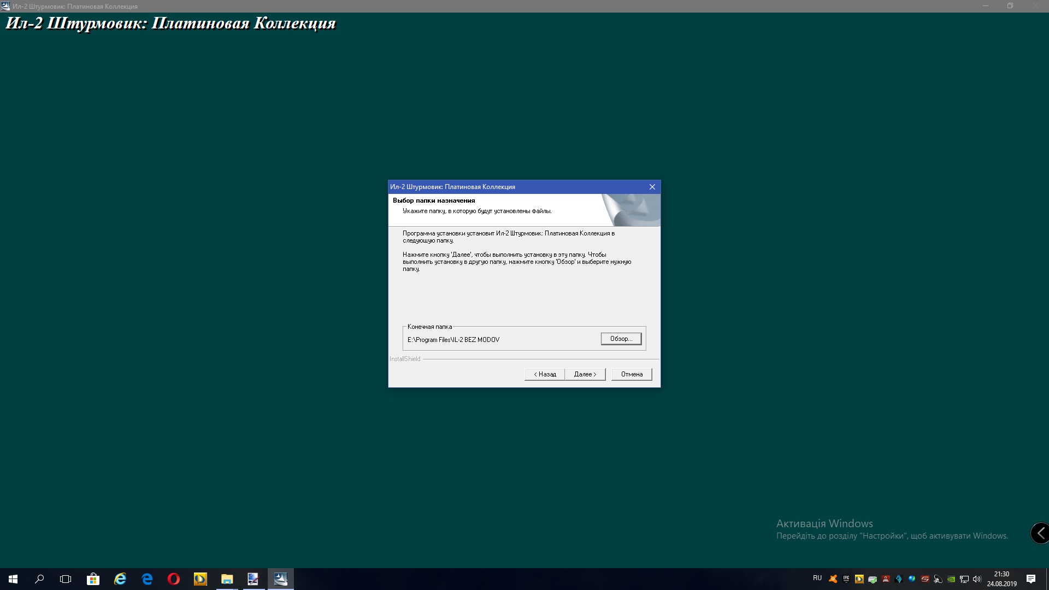Go back with the < Назад button
The height and width of the screenshot is (590, 1049).
pyautogui.click(x=544, y=374)
